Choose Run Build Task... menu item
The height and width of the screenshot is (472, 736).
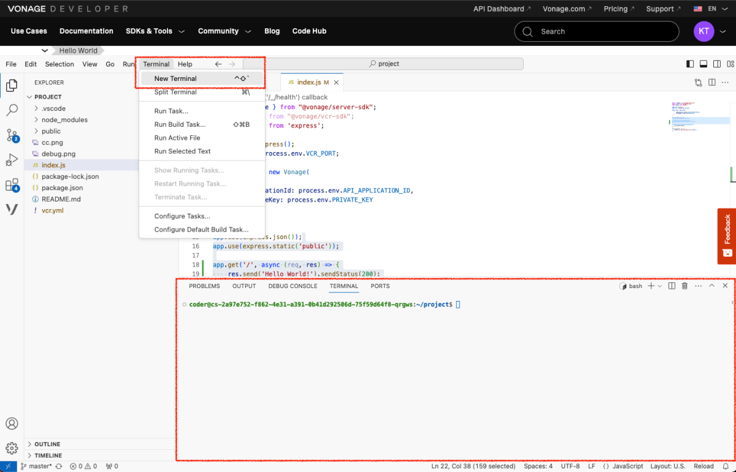coord(202,124)
